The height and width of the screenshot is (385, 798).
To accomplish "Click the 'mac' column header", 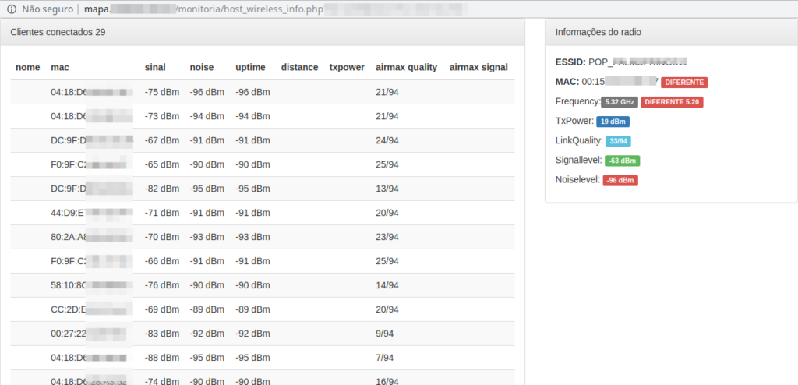I will click(60, 68).
